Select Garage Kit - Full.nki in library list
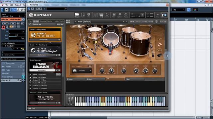 tap(39, 74)
